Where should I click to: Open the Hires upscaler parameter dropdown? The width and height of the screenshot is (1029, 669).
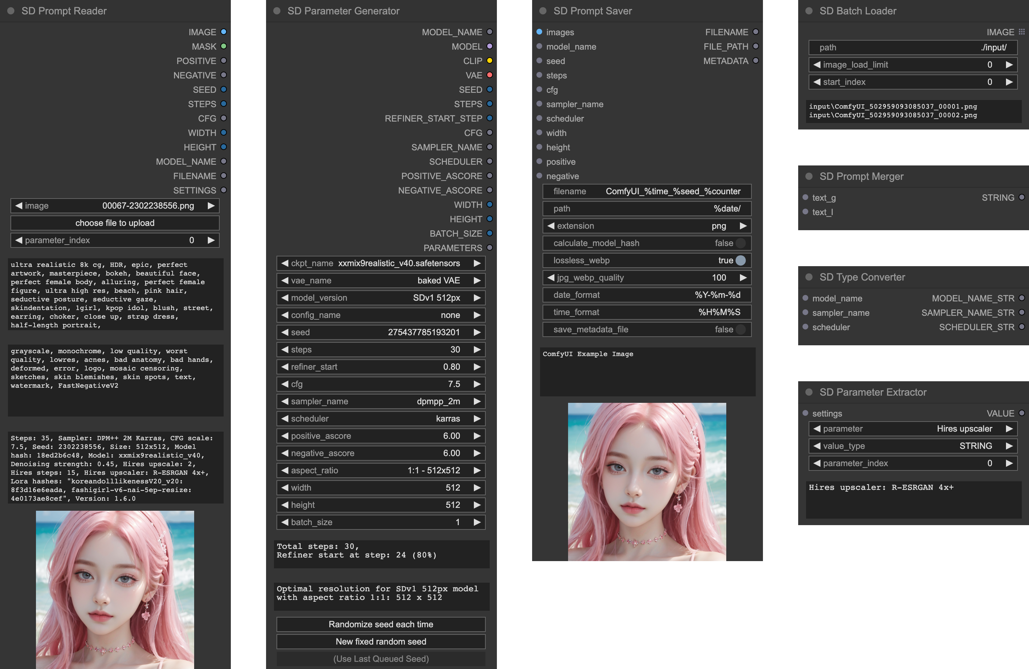[912, 429]
